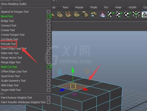The width and height of the screenshot is (147, 111).
Task: Click the stacked tan polygon shelf icon left of tiles icon
Action: 85,14
